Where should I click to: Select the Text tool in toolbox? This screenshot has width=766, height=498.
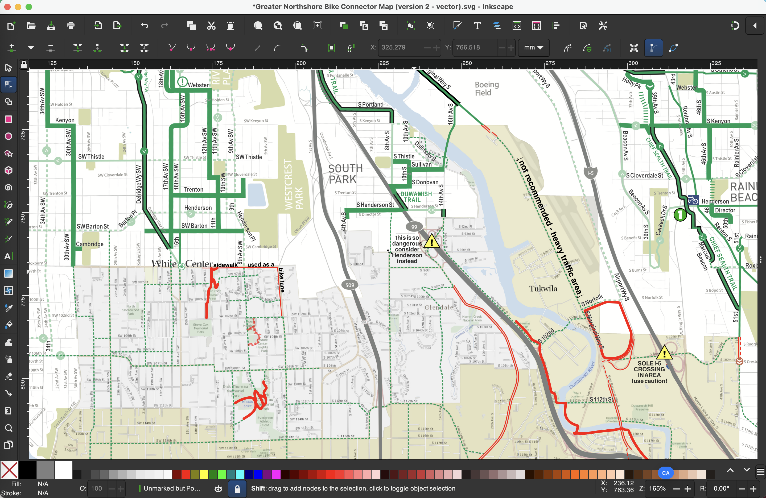pyautogui.click(x=8, y=256)
